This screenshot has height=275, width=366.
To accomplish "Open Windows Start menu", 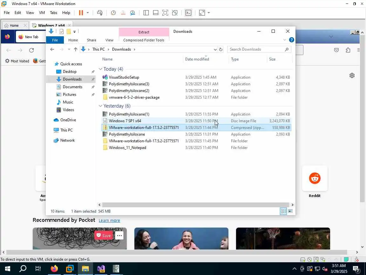I will pyautogui.click(x=8, y=269).
